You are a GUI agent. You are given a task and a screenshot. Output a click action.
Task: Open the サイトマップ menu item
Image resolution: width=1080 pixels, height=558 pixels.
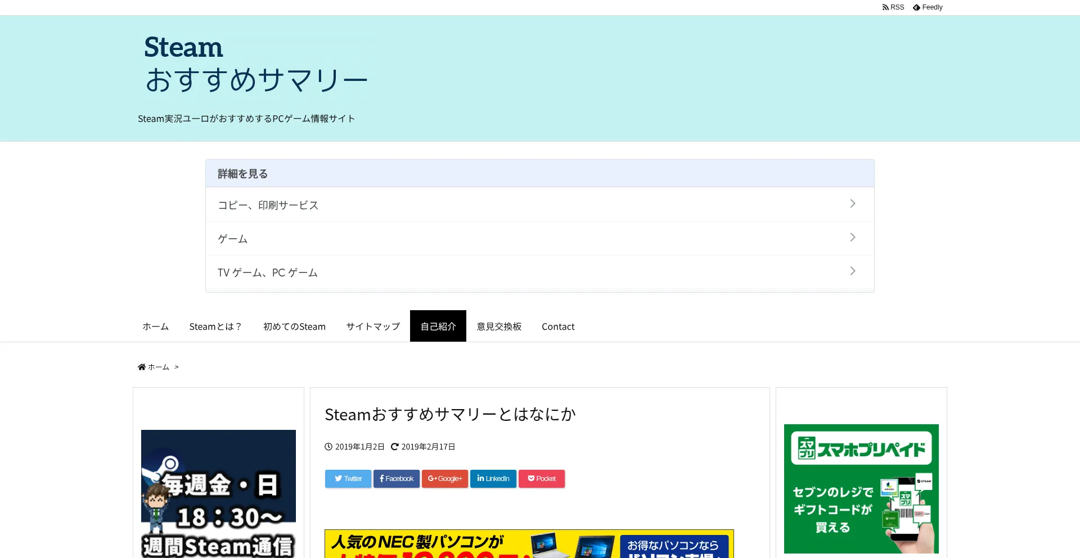(373, 326)
